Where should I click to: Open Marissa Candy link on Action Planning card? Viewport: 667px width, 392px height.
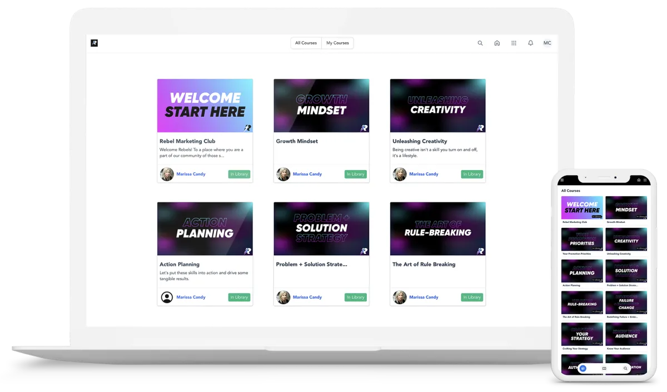(191, 297)
